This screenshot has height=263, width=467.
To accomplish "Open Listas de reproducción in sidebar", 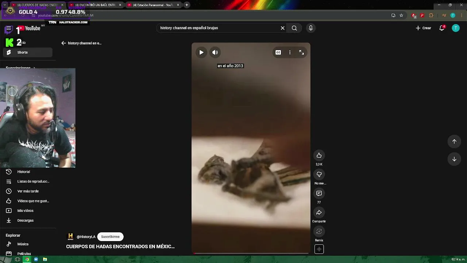I will [28, 182].
